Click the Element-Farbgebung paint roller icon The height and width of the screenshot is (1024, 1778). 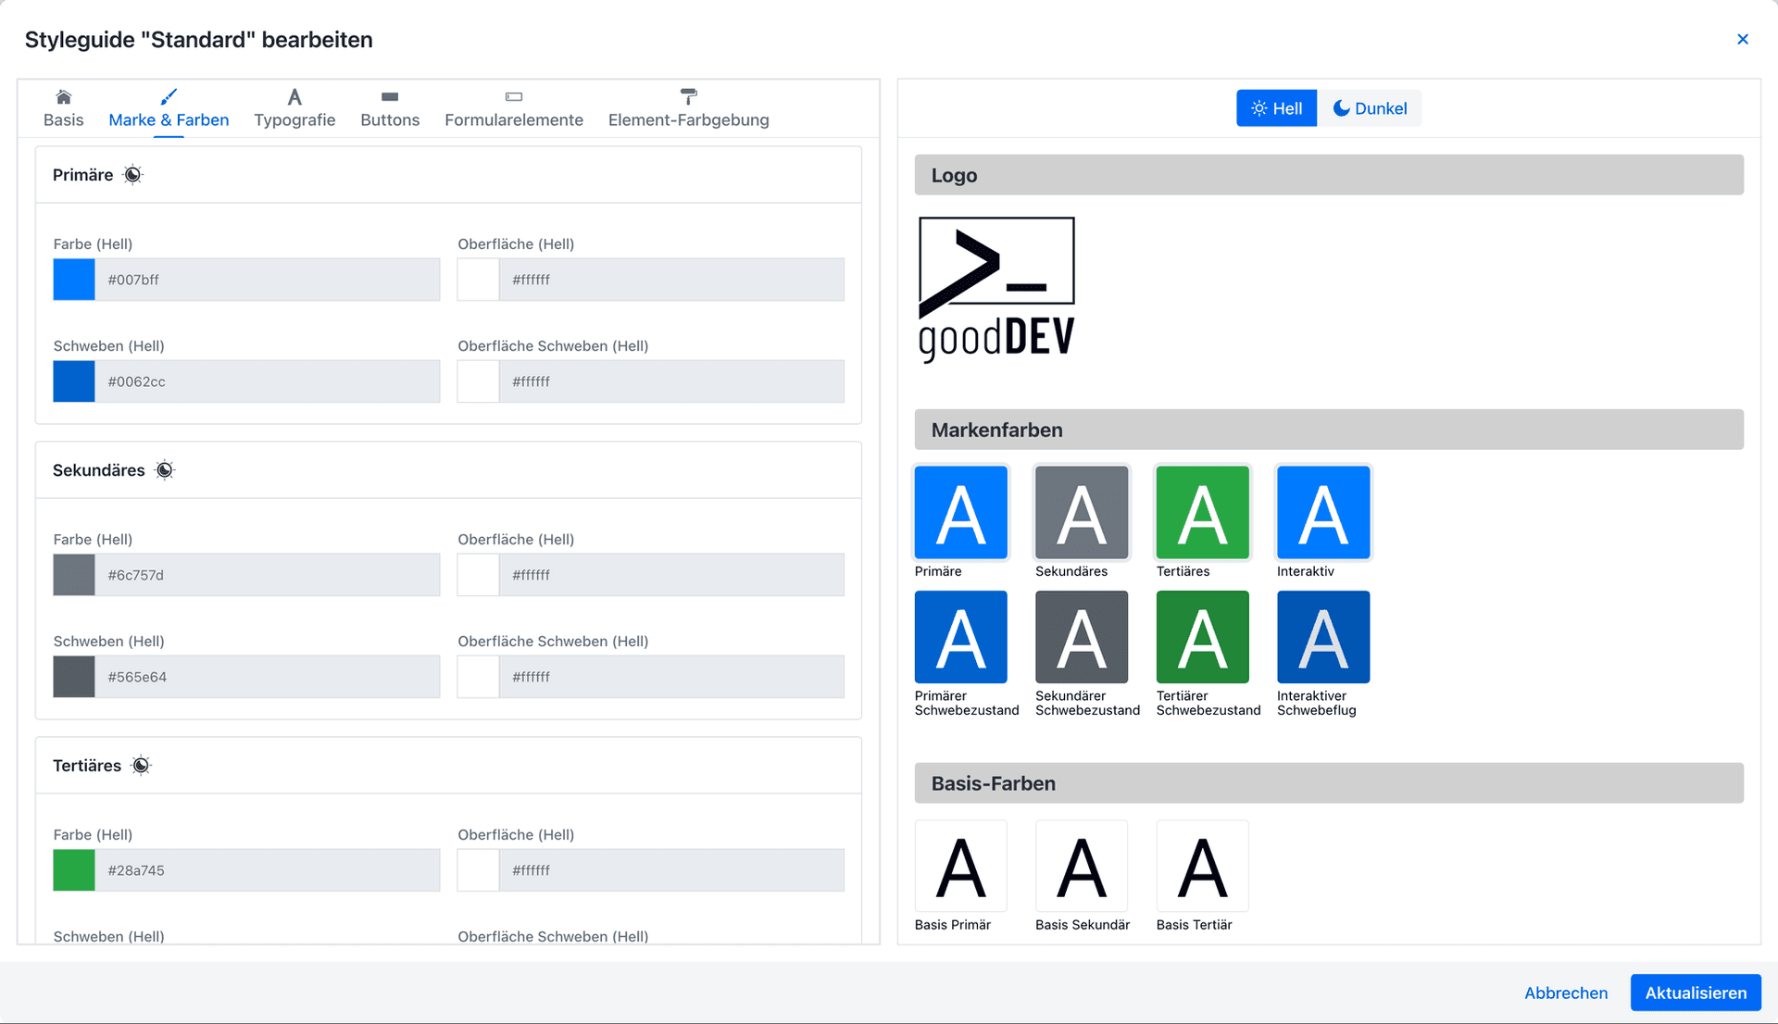[x=688, y=96]
